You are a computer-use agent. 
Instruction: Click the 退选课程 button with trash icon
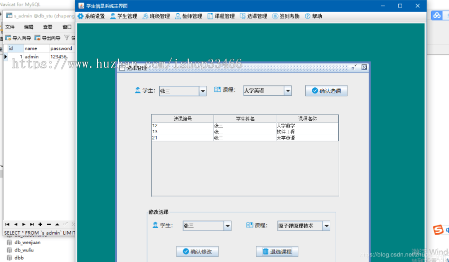point(277,252)
